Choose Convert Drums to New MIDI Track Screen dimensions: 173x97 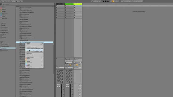[x=34, y=51]
